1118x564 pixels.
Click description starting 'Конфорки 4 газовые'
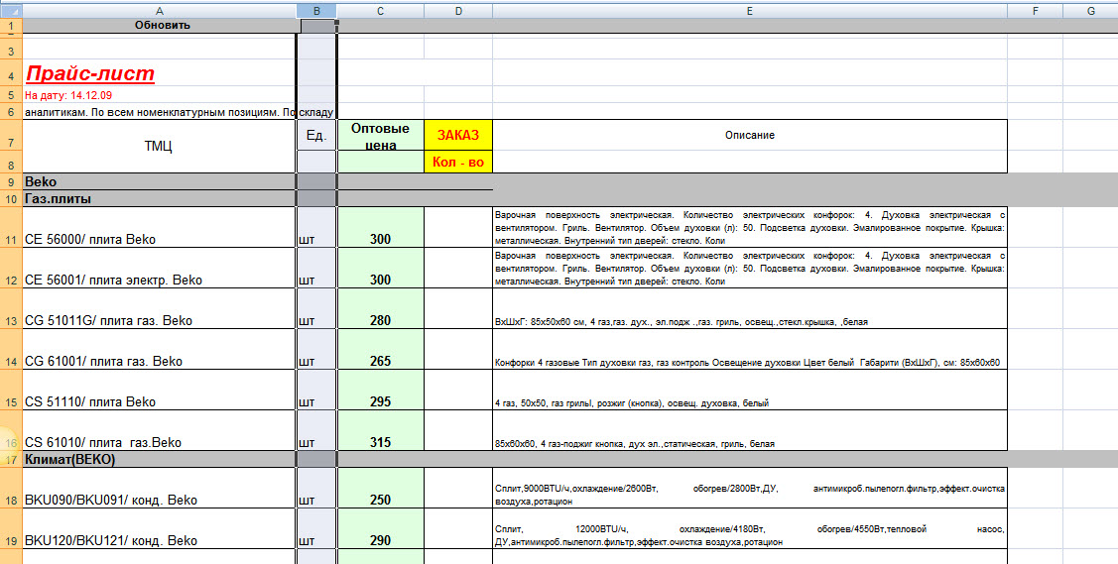749,349
